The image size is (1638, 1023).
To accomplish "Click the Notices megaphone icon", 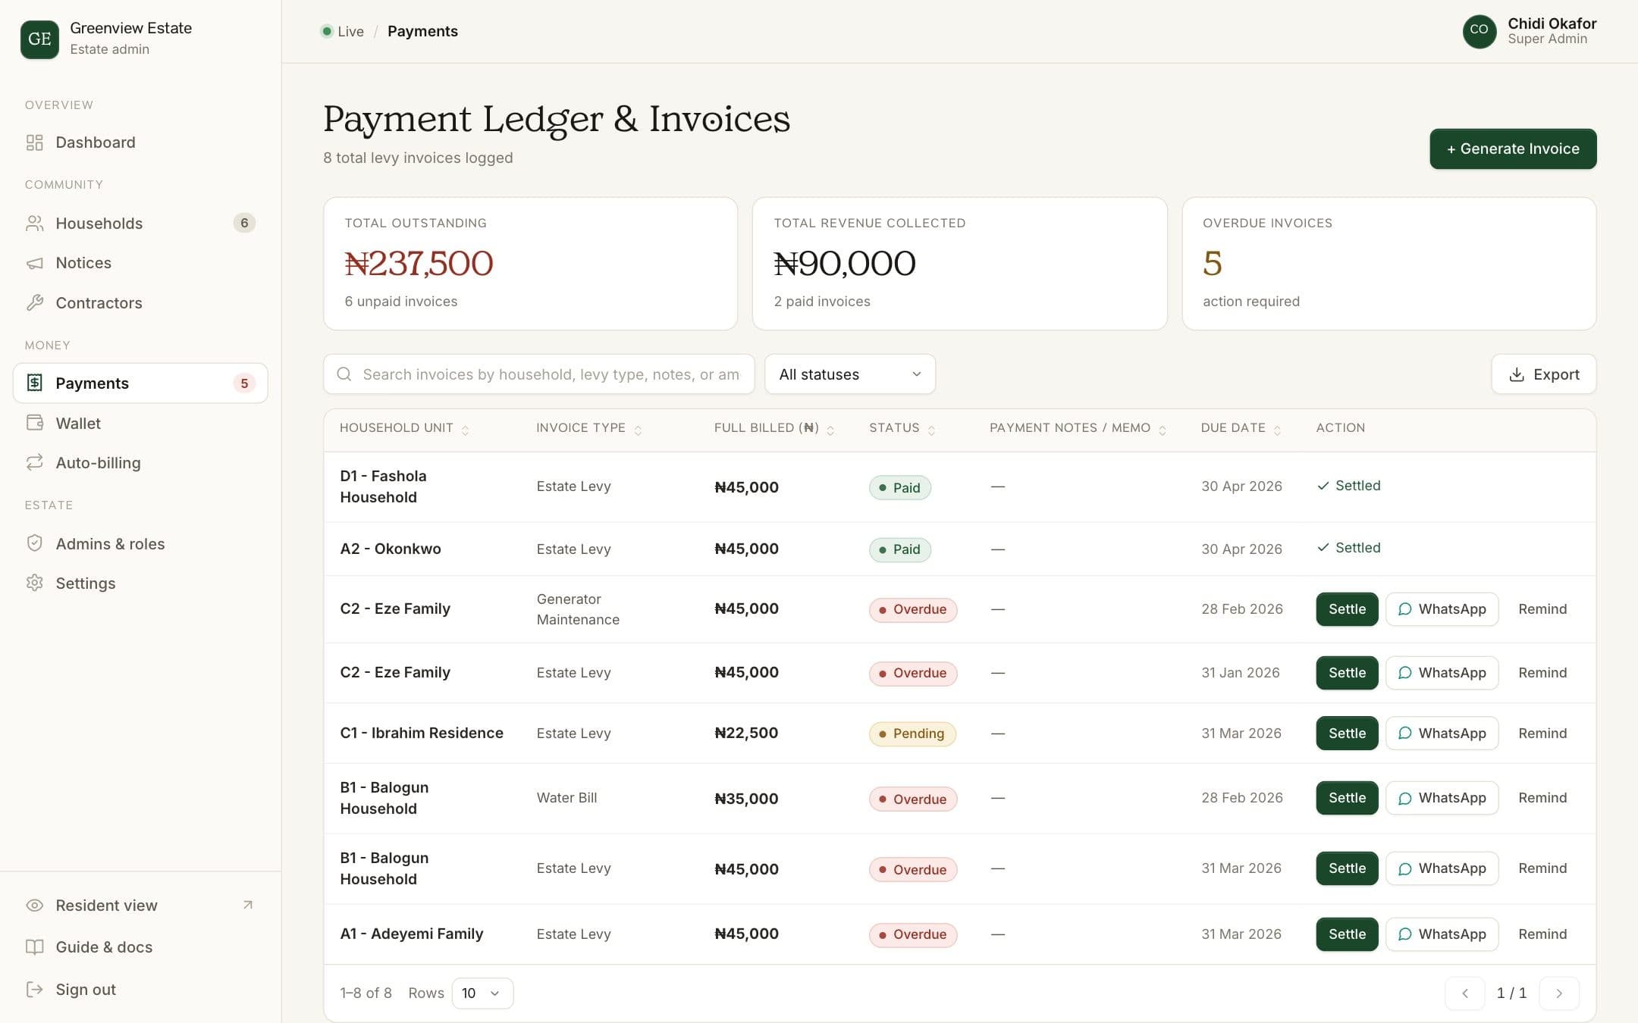I will pos(34,263).
